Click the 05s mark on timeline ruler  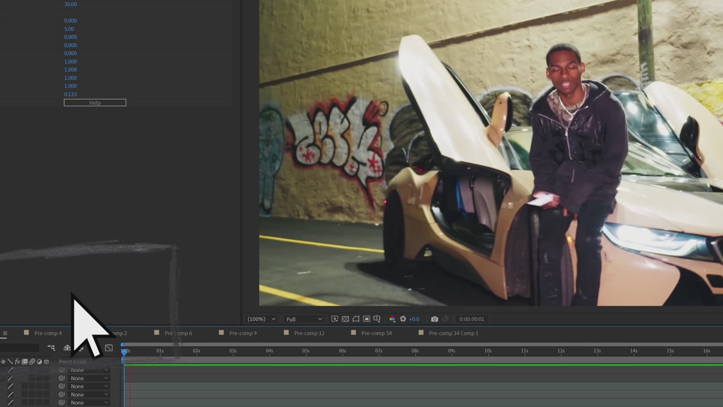point(306,351)
